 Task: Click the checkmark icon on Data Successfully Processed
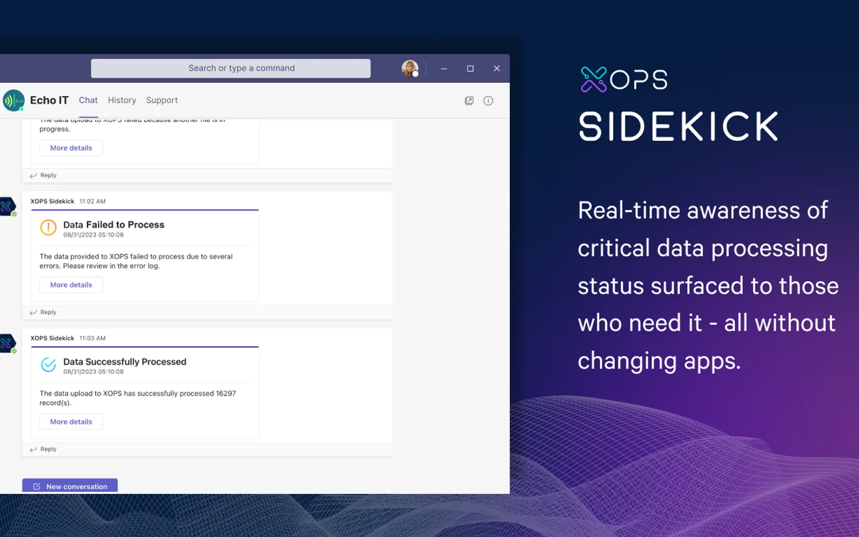tap(48, 365)
